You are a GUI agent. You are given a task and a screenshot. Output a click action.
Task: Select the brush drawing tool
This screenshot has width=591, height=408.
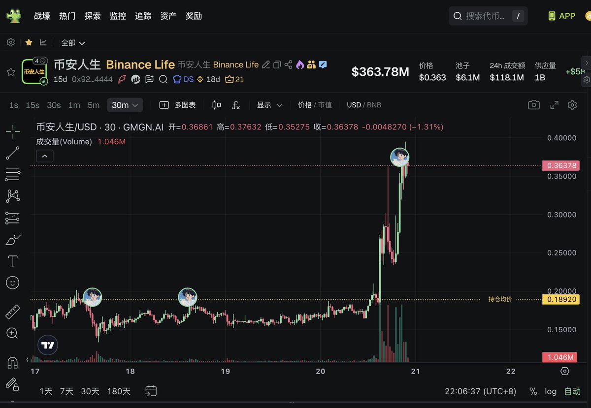coord(13,240)
